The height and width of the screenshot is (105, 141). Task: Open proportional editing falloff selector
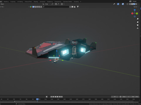(x=64, y=4)
